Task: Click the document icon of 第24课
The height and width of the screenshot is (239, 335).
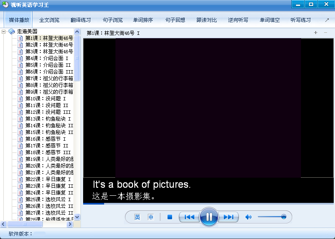Action: [20, 193]
